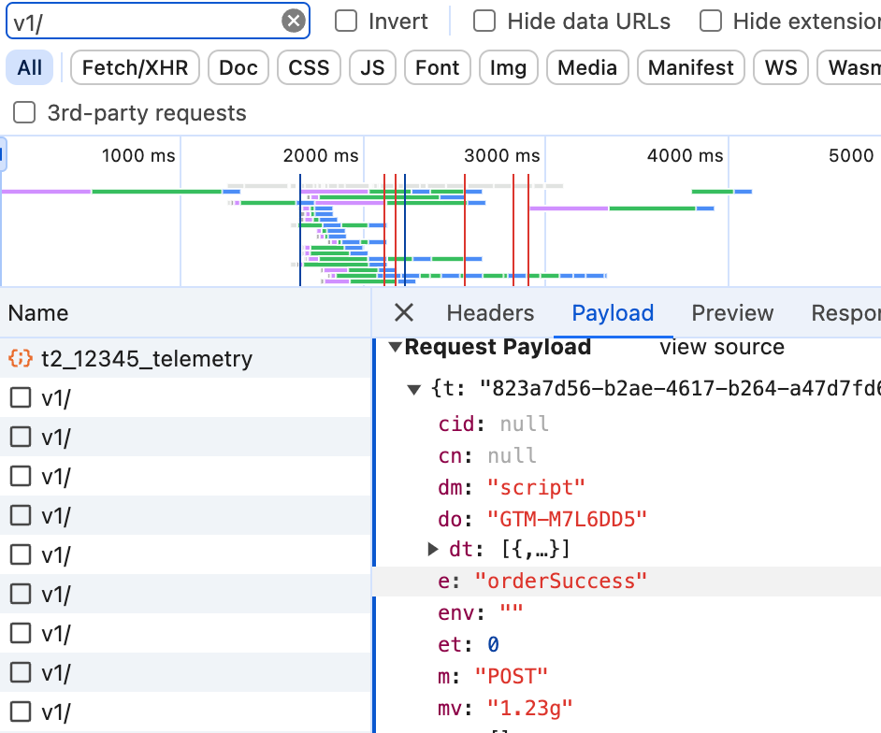
Task: Open the Preview tab
Action: (x=732, y=313)
